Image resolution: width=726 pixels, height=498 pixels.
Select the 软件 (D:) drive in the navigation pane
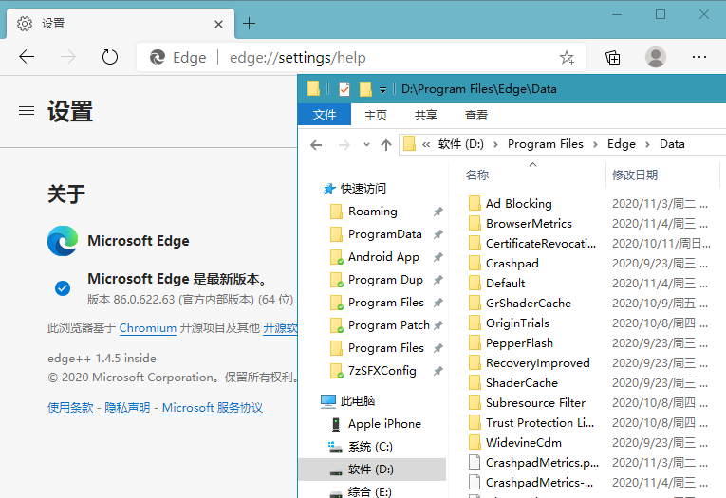point(372,470)
